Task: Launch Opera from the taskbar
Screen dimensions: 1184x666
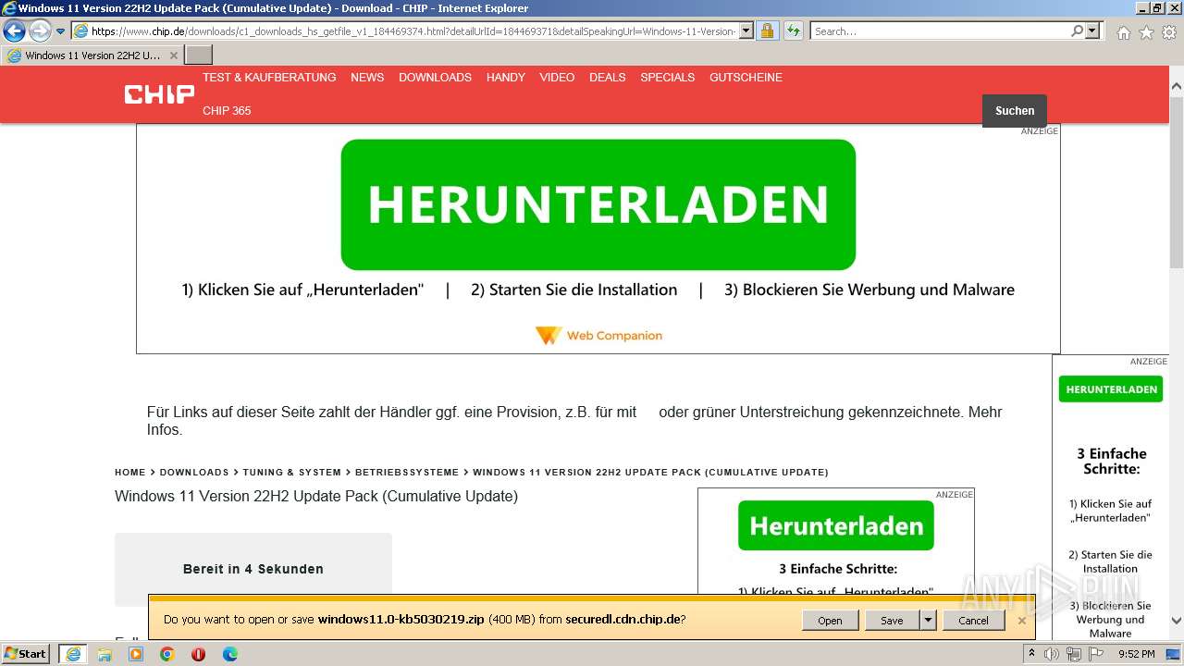Action: pyautogui.click(x=198, y=654)
